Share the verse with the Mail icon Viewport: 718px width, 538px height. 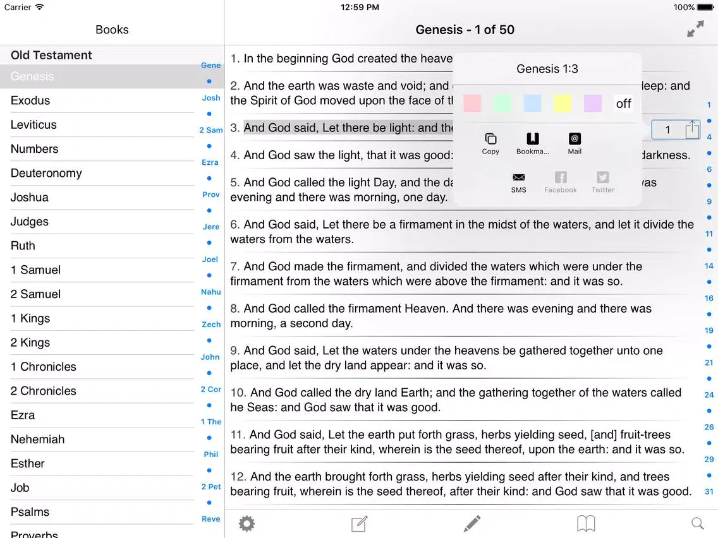(x=575, y=143)
